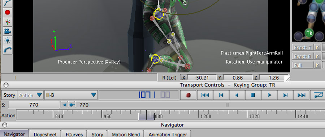Play the animation forward
325x137 pixels.
[x=269, y=95]
